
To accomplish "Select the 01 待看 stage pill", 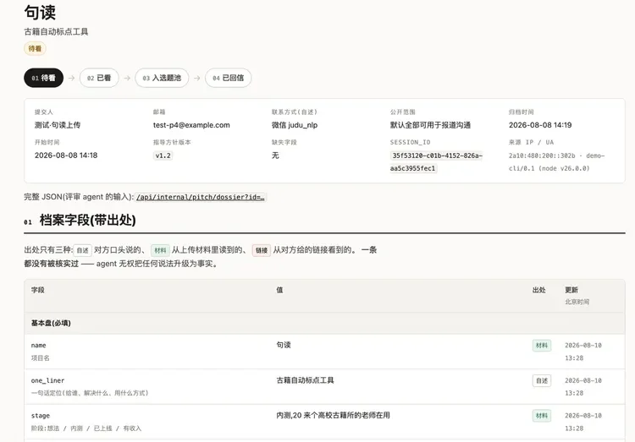I will pos(43,78).
